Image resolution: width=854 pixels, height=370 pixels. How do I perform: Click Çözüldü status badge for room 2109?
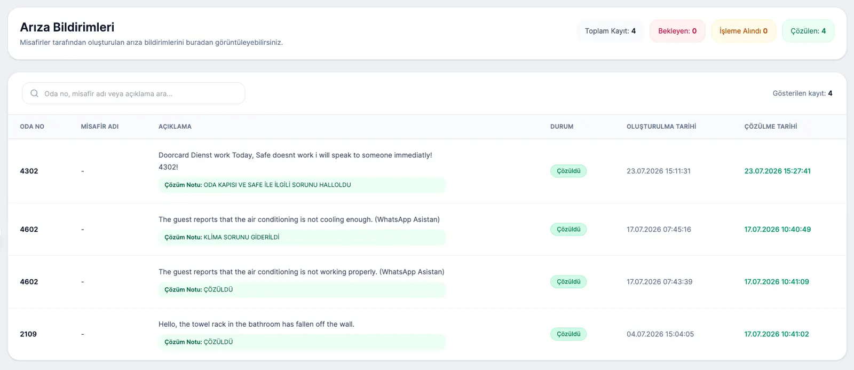[568, 334]
